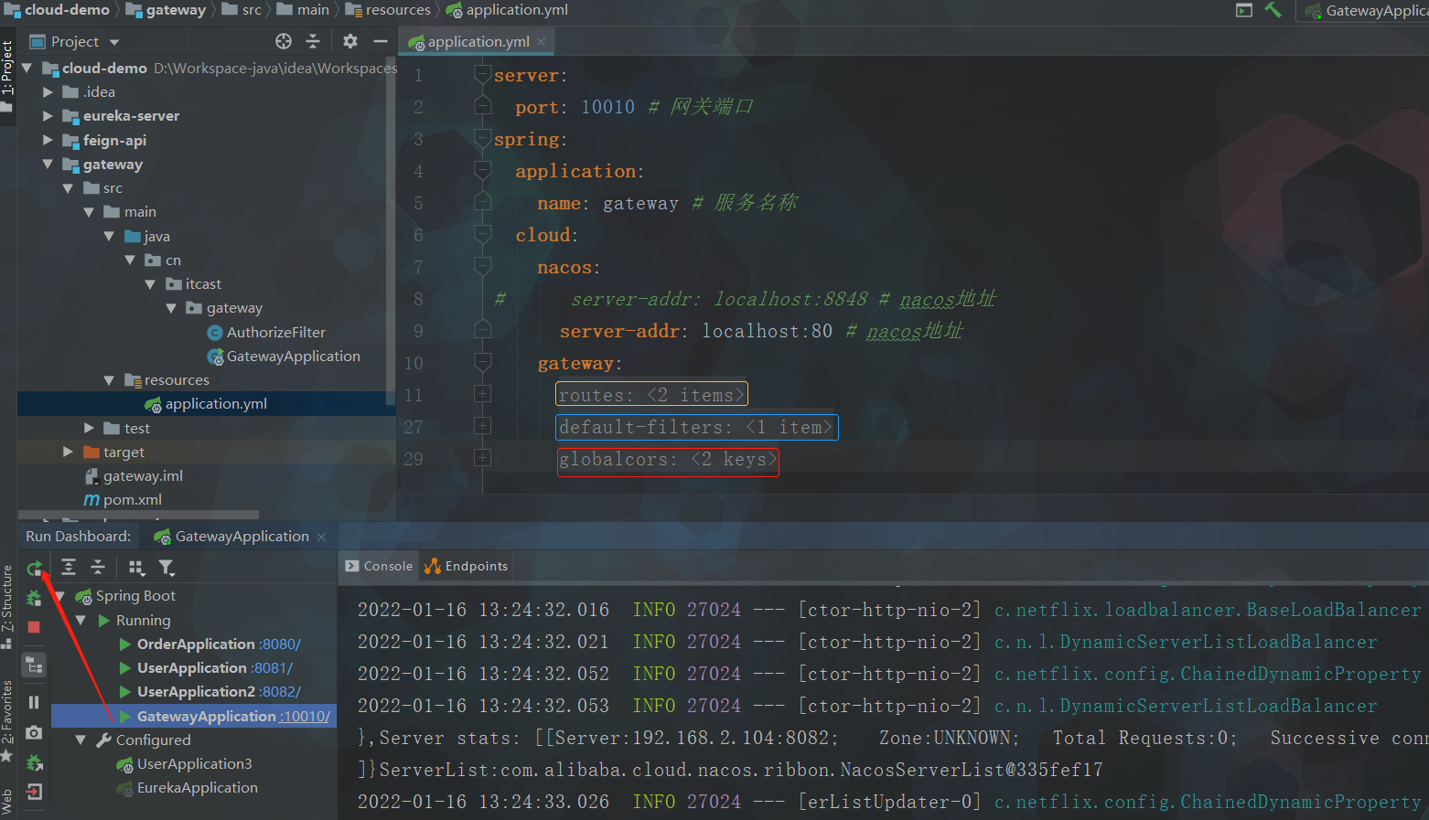Expand the feign-api module
This screenshot has width=1429, height=820.
(48, 140)
